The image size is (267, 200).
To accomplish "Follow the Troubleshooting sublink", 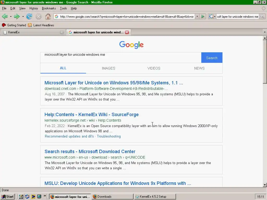I will [109, 136].
